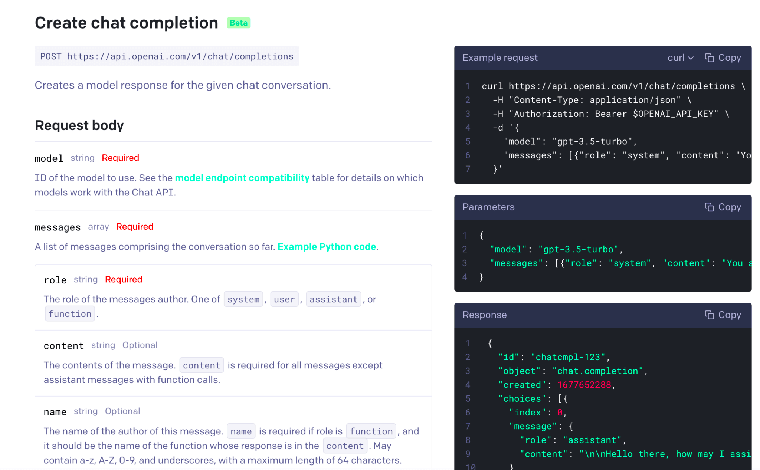760x470 pixels.
Task: Select the model endpoint compatibility link
Action: [242, 178]
